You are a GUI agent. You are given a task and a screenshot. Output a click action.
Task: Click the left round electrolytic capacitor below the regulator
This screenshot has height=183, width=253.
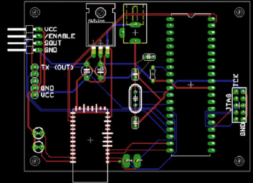pyautogui.click(x=87, y=71)
